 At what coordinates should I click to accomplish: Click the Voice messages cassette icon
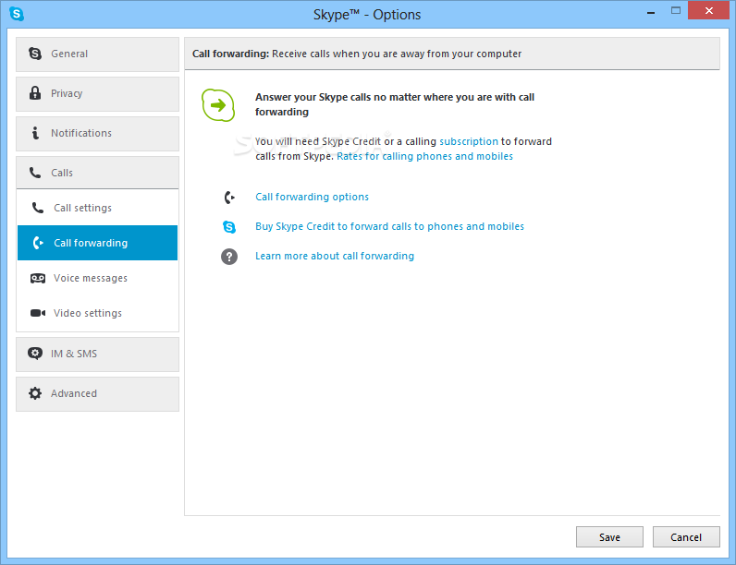(x=38, y=278)
